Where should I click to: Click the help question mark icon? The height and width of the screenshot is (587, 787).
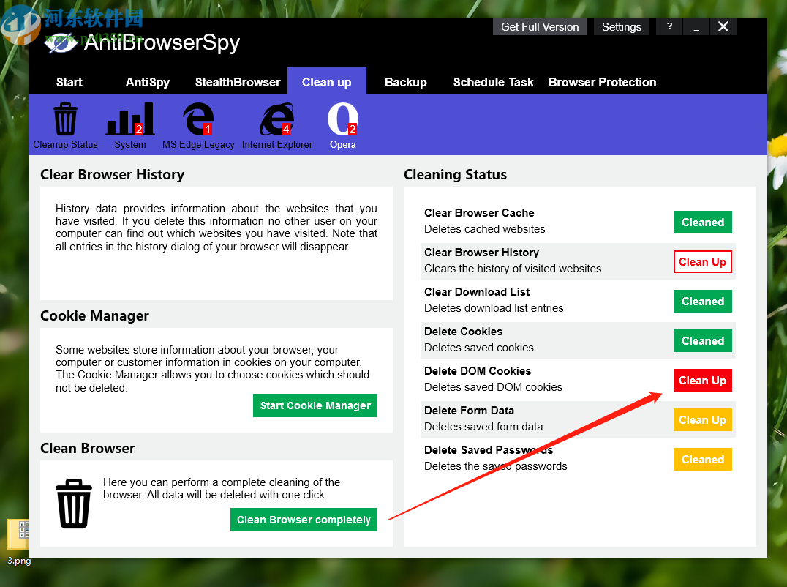[669, 26]
